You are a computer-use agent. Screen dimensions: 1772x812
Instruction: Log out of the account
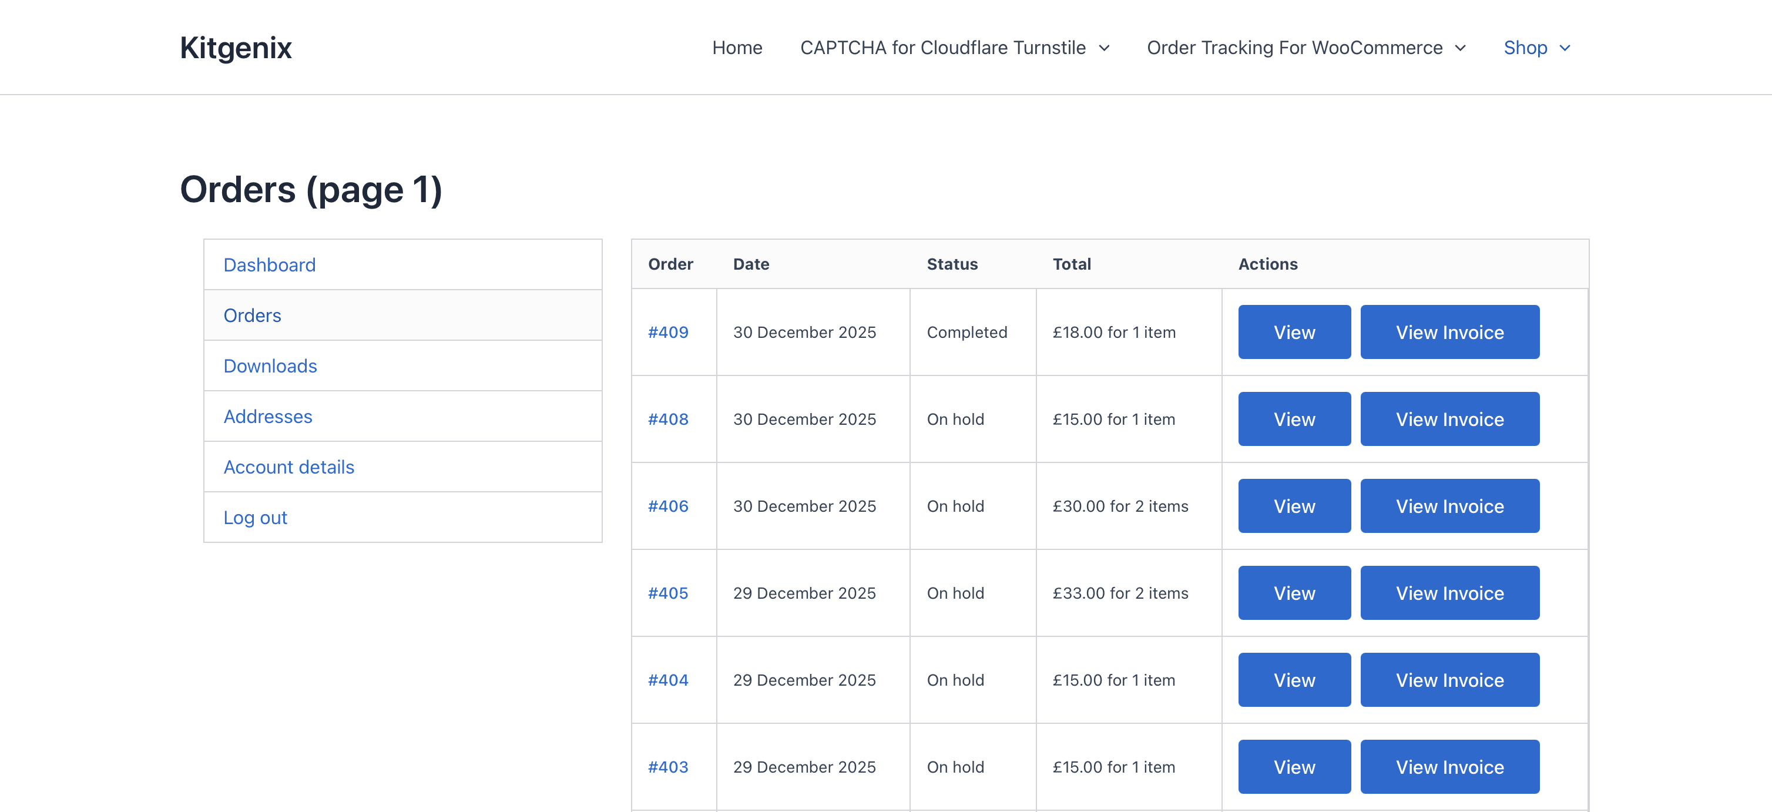pos(255,517)
